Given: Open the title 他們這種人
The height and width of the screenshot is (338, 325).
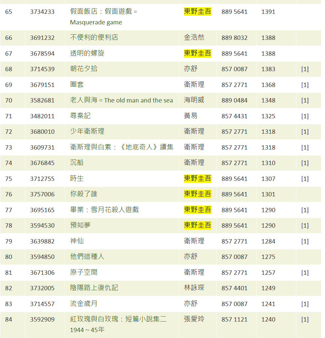Looking at the screenshot, I should pyautogui.click(x=87, y=257).
